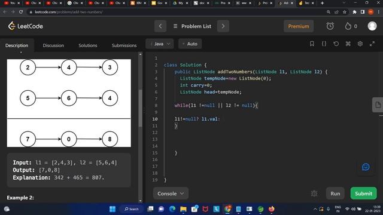This screenshot has width=383, height=215.
Task: Switch to the Submissions tab
Action: coord(124,45)
